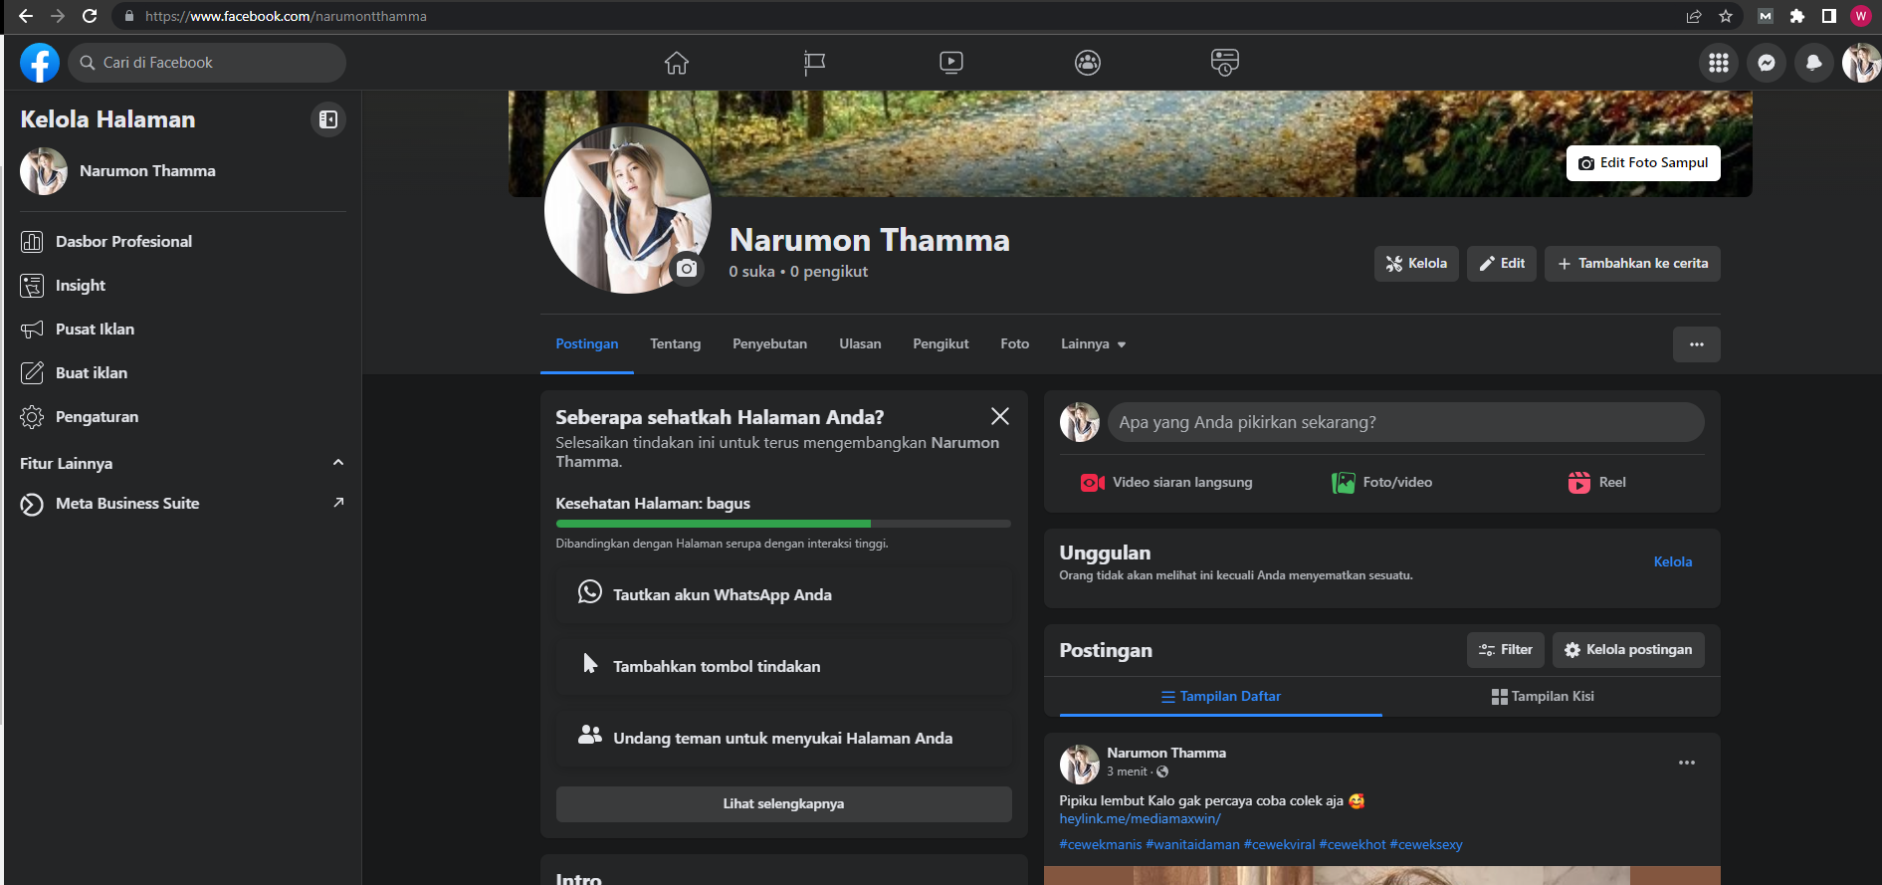
Task: Collapse the Kelola Halaman sidebar
Action: click(x=327, y=119)
